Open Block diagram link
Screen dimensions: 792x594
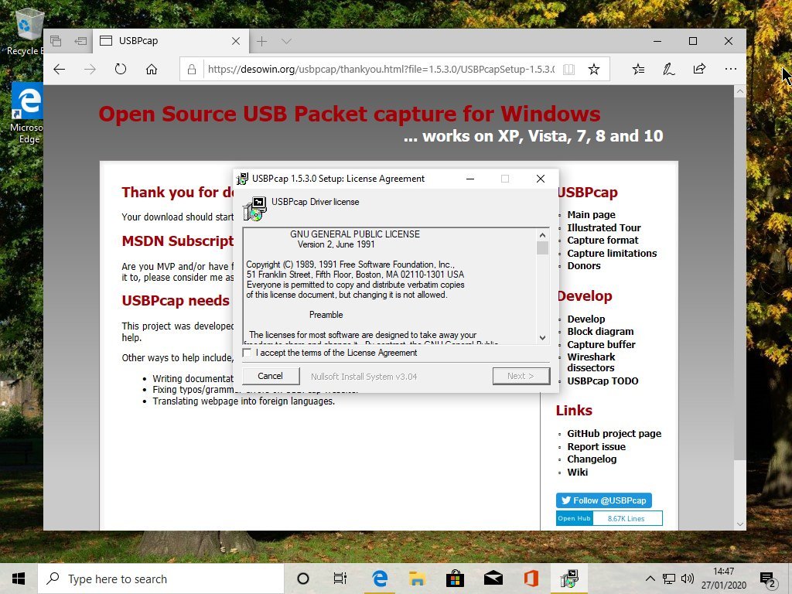click(x=600, y=331)
